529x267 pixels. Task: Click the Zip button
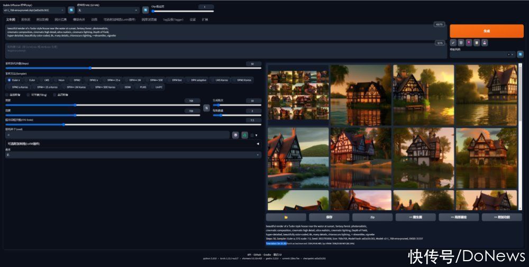tap(372, 217)
